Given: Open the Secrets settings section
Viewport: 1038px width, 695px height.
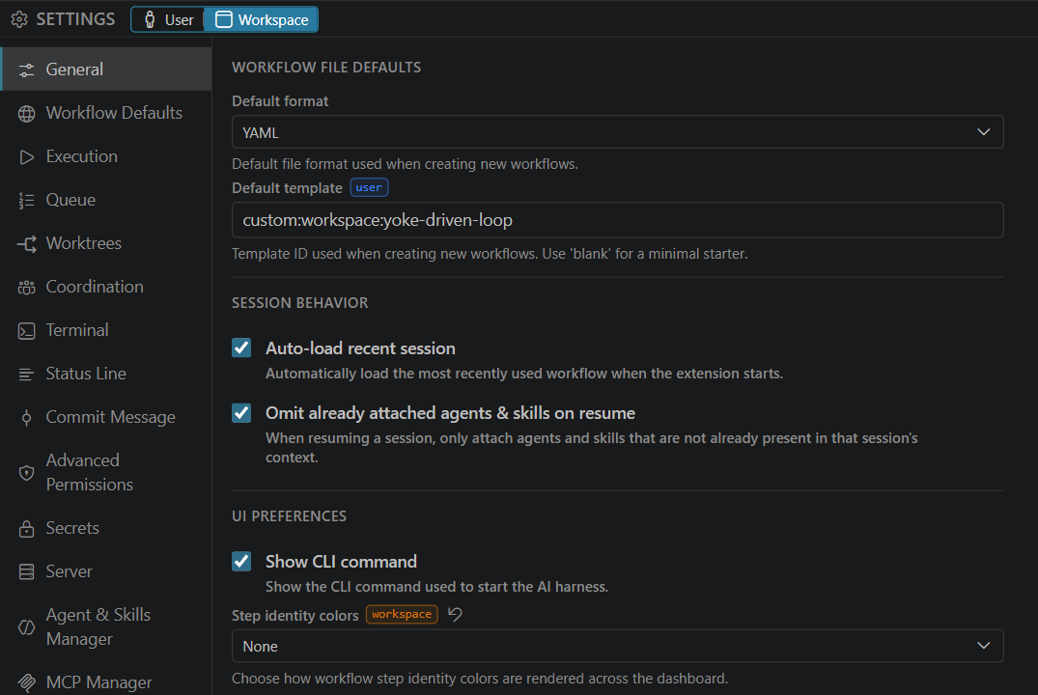Looking at the screenshot, I should pos(106,528).
